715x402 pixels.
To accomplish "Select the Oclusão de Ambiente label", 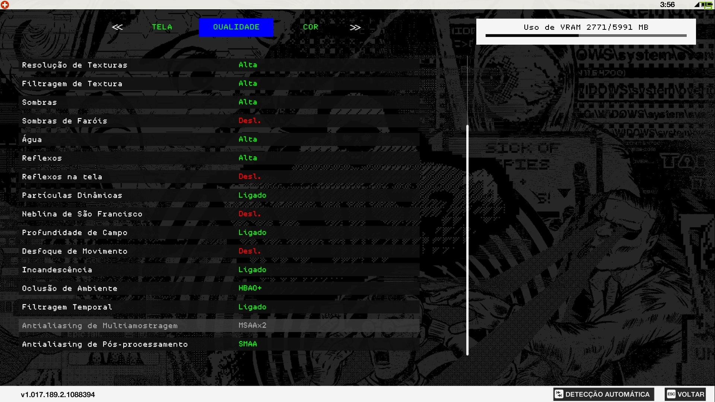I will tap(70, 288).
